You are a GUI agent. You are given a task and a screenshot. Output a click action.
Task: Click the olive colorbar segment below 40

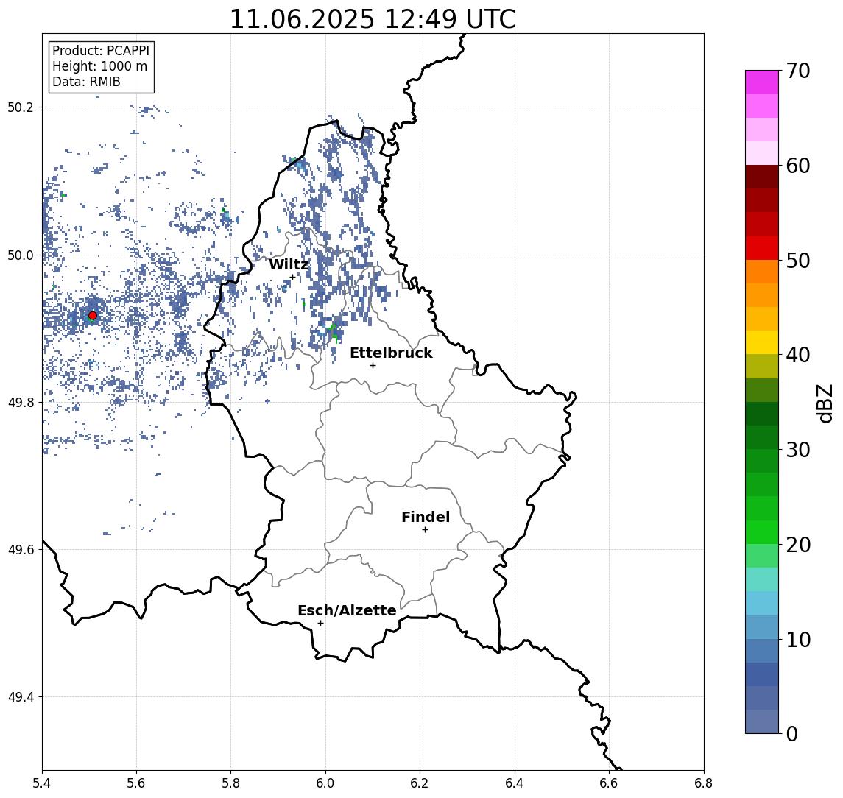pos(762,366)
